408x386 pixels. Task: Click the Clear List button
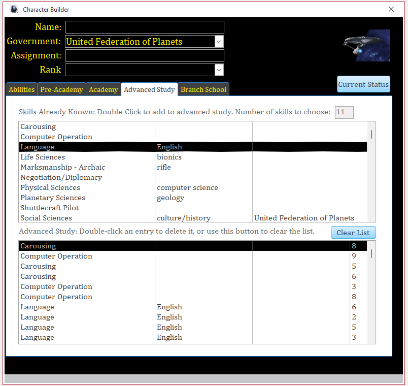[353, 233]
